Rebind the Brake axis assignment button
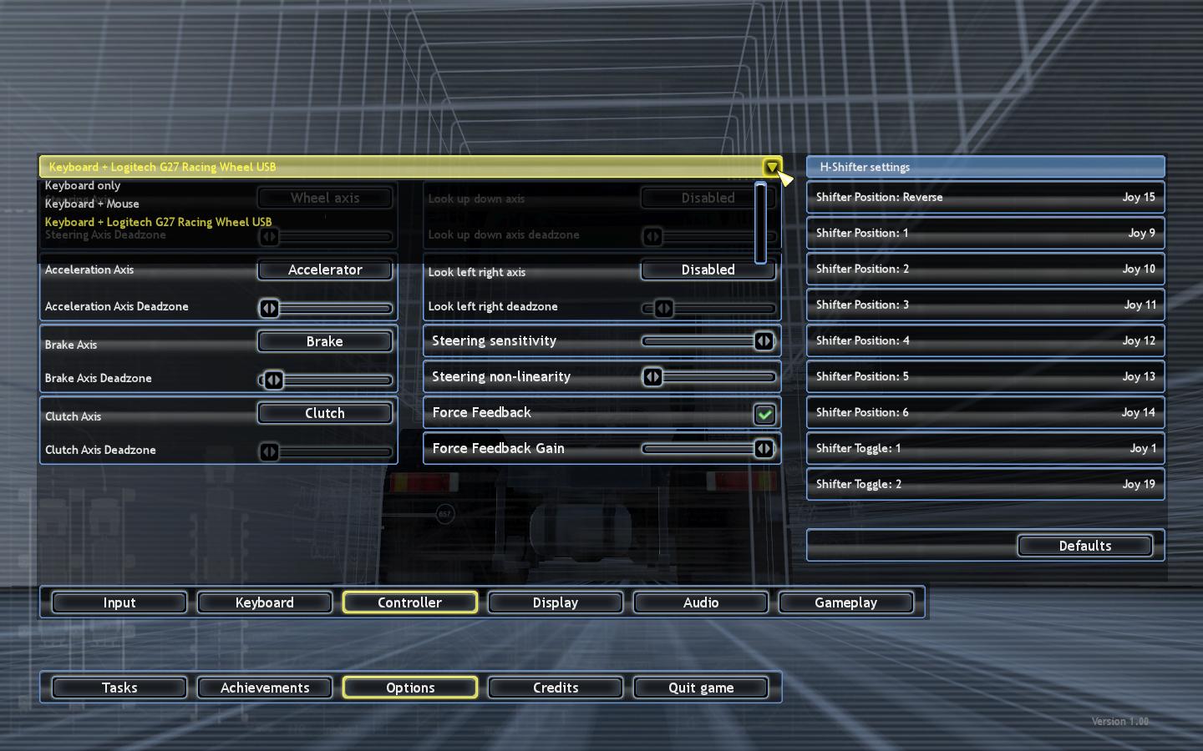The image size is (1203, 751). (324, 341)
